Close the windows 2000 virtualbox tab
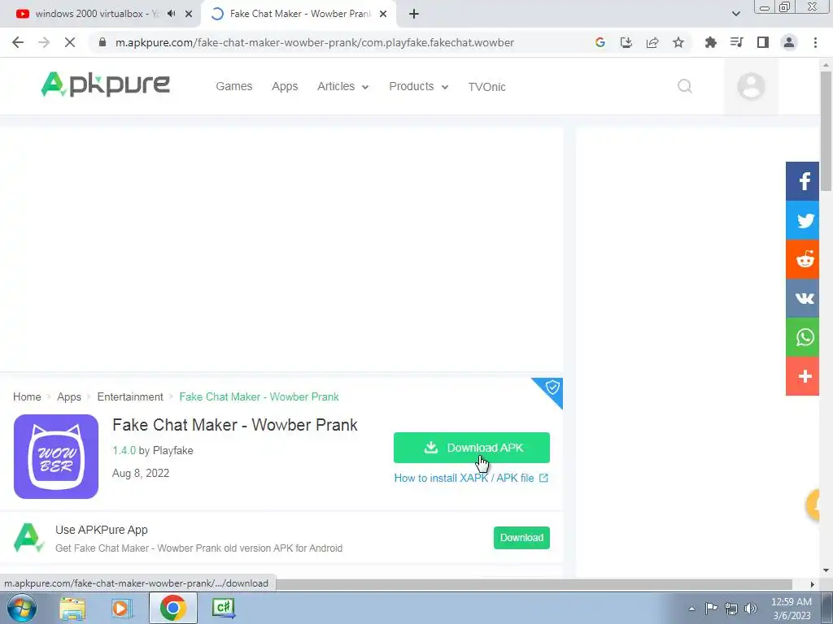 189,14
